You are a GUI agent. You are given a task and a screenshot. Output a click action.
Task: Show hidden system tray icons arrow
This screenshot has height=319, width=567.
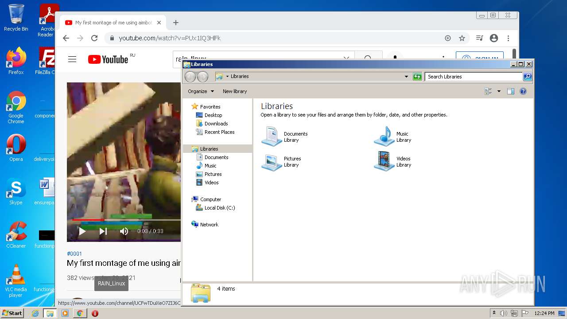[494, 313]
